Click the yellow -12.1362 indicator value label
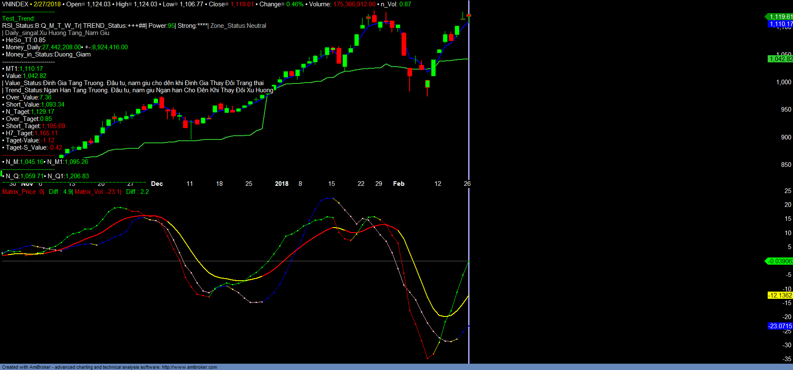The image size is (793, 370). pos(780,295)
